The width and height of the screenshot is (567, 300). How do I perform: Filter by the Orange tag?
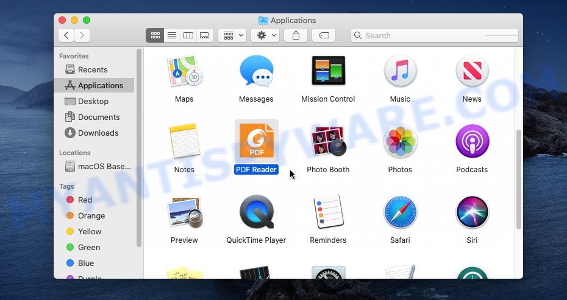point(94,216)
